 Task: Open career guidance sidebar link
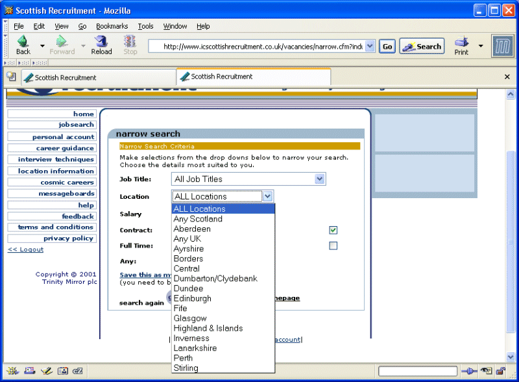point(52,148)
